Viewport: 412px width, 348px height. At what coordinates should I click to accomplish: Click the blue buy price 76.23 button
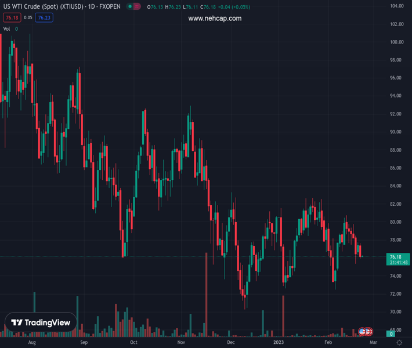pyautogui.click(x=44, y=18)
